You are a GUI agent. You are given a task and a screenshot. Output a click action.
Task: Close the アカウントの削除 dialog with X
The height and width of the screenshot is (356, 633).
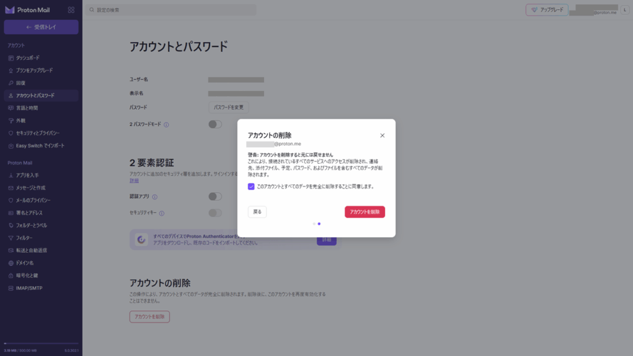tap(382, 135)
